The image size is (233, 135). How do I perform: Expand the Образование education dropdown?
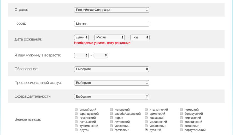pos(112,69)
